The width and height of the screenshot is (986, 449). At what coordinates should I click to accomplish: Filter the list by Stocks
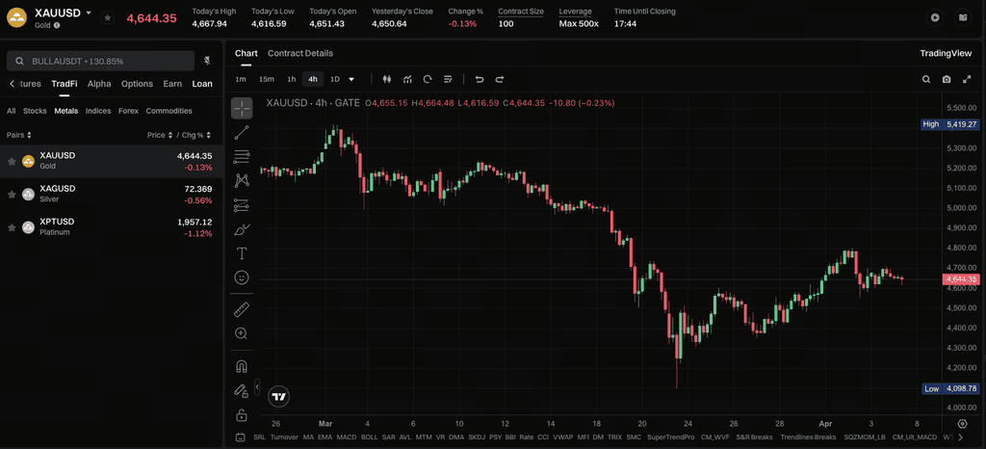click(x=36, y=111)
